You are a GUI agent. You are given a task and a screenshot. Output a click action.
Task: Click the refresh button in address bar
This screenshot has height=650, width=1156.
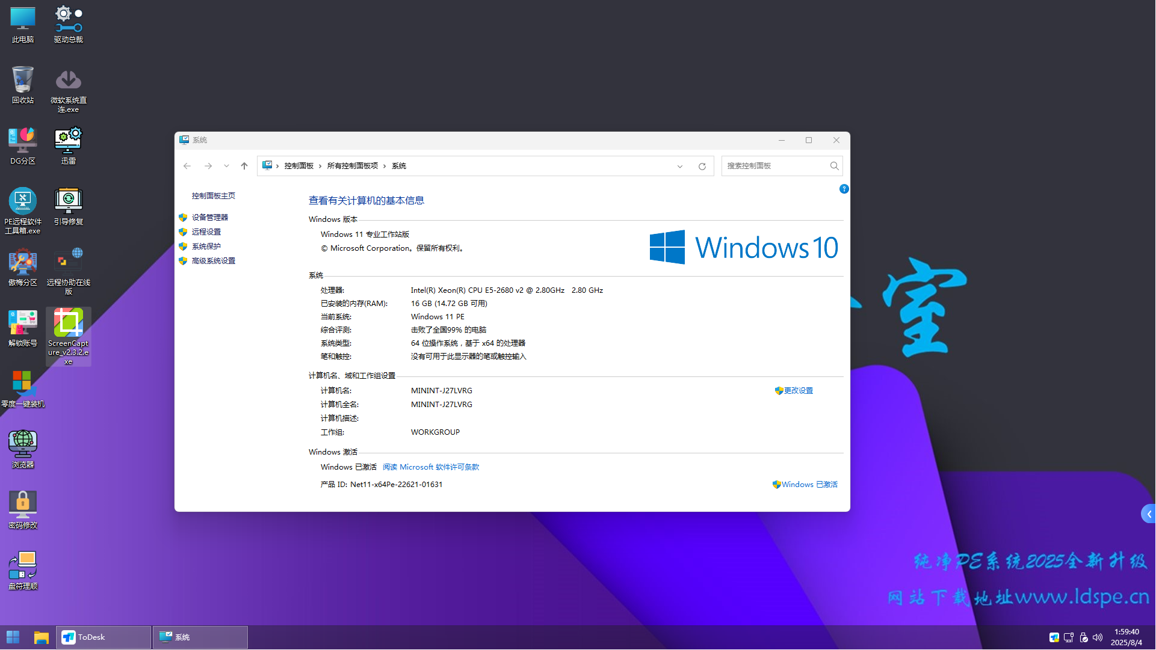click(x=702, y=166)
